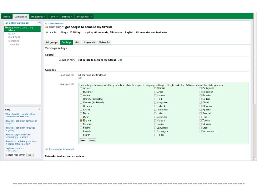Open help on changing campaign's budget

click(21, 122)
